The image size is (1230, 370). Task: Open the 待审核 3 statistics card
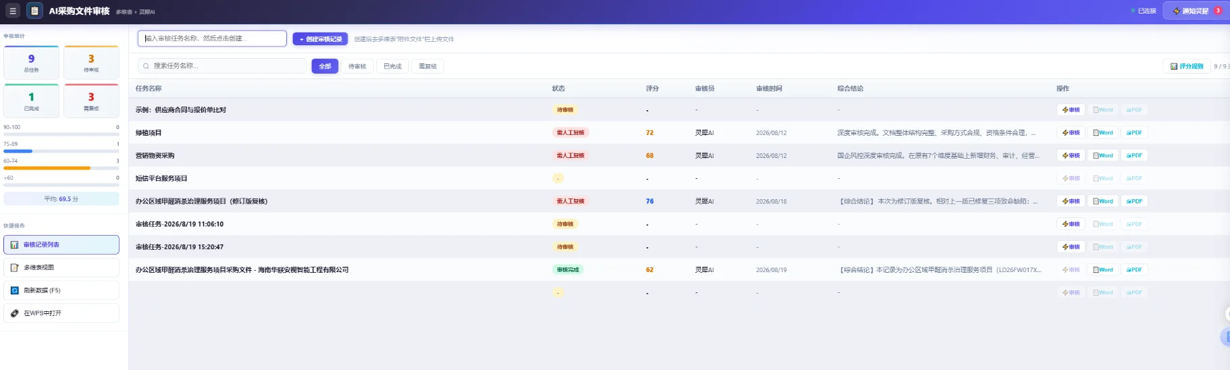[x=91, y=62]
